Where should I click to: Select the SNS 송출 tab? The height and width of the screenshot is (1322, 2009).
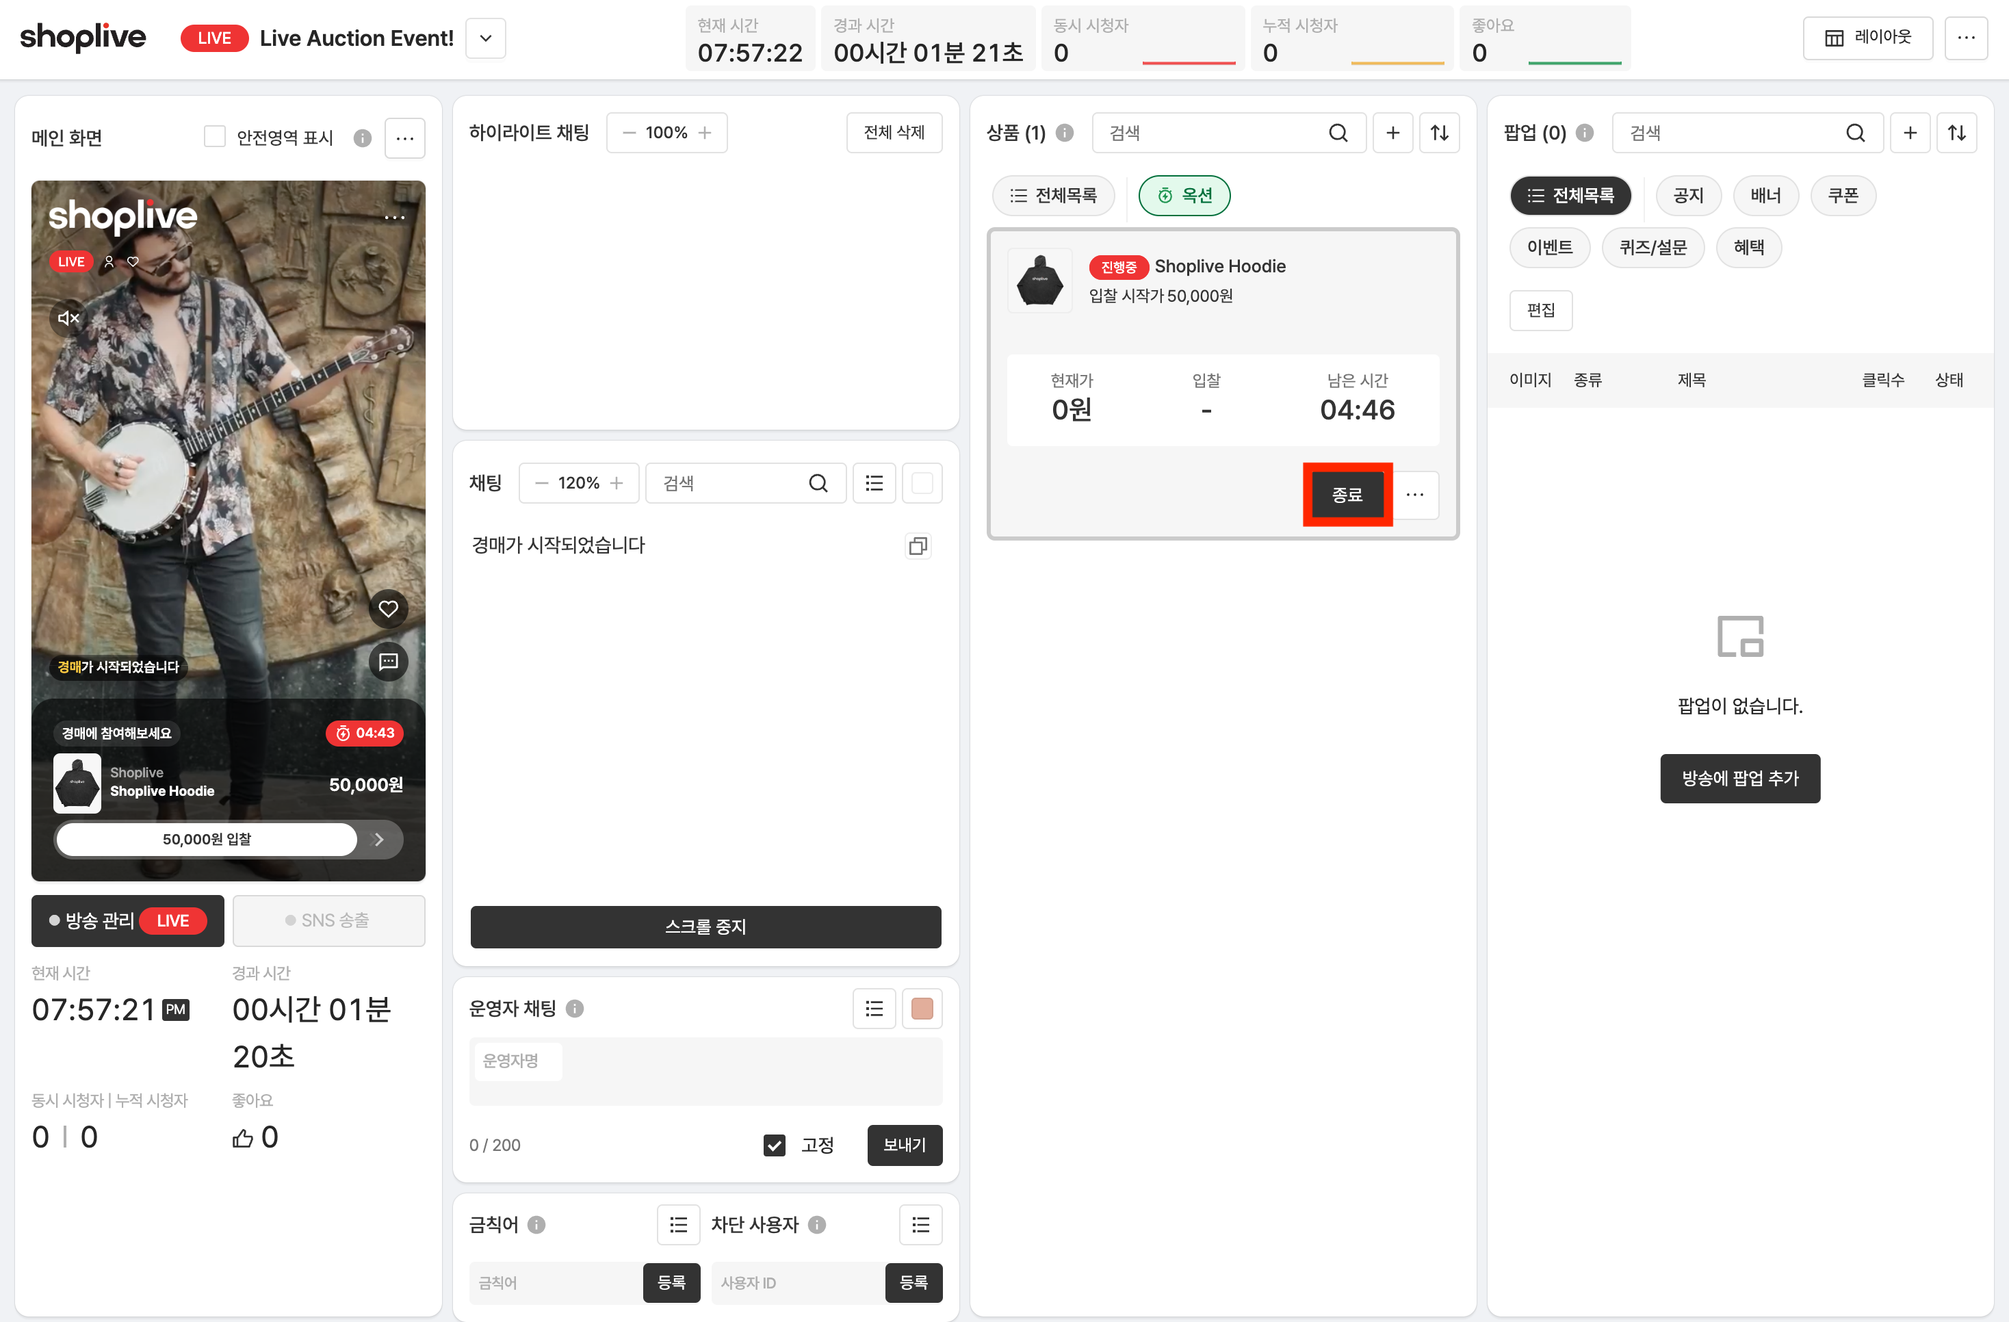328,920
